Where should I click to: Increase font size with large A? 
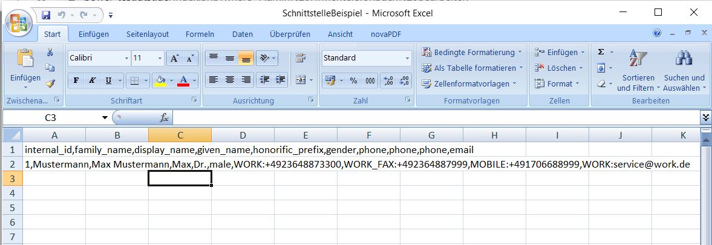(174, 58)
